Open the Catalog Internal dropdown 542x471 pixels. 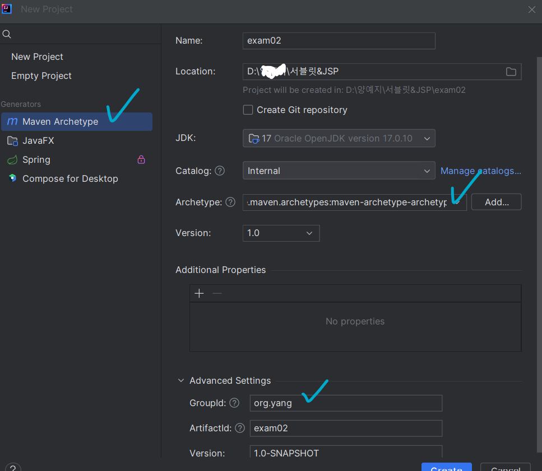339,171
